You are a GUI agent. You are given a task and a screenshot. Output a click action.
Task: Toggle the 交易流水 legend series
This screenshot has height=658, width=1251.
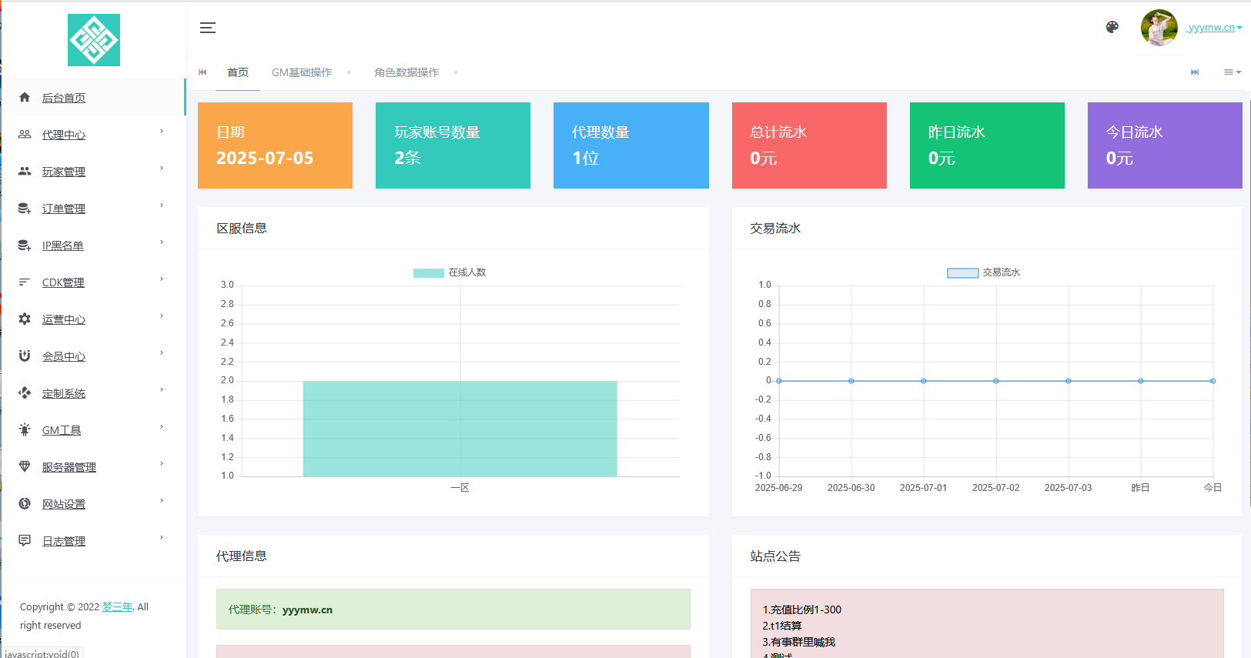click(x=983, y=272)
